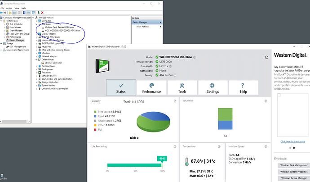Click the Scan for hardware changes monitor icon
The height and width of the screenshot is (182, 310).
coord(33,13)
